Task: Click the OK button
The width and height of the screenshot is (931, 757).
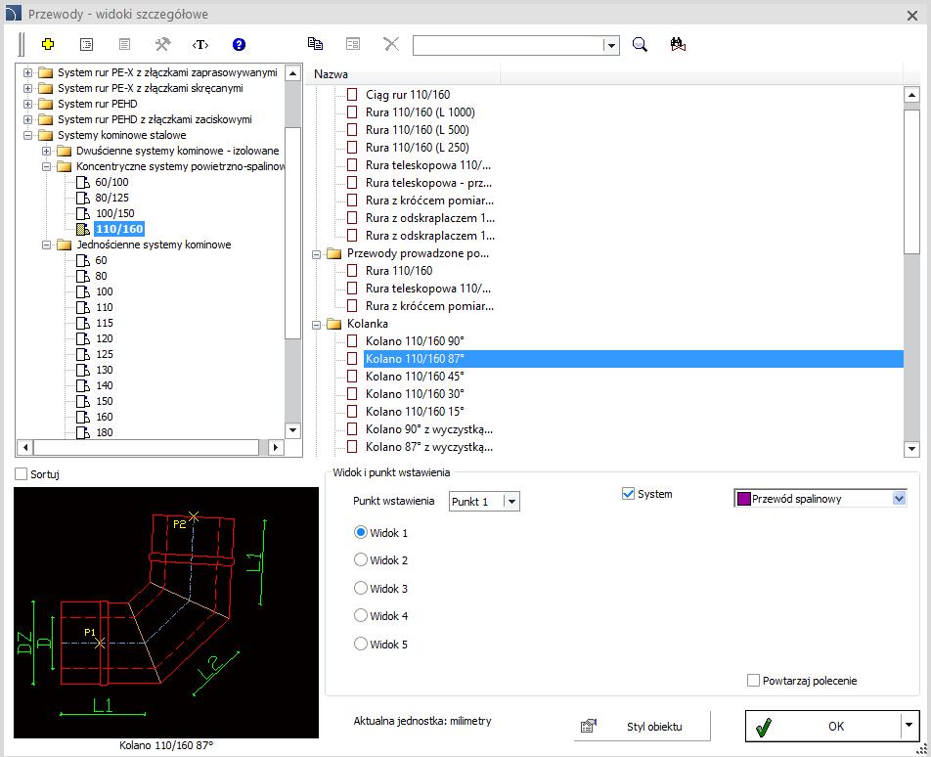Action: click(832, 726)
